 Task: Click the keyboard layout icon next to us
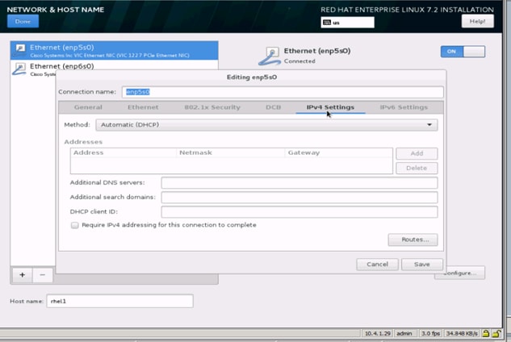[x=327, y=23]
